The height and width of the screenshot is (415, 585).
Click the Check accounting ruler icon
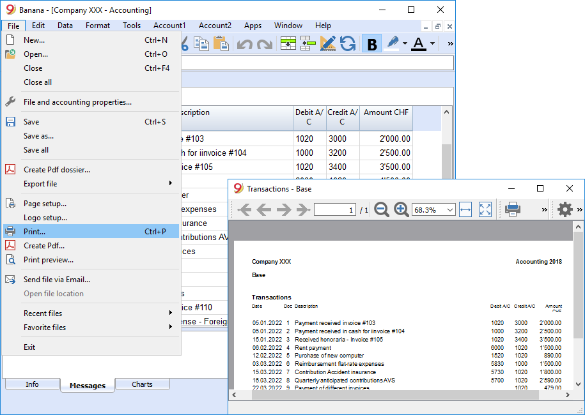[327, 43]
